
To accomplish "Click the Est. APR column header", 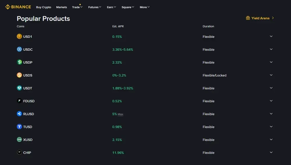I will [118, 26].
